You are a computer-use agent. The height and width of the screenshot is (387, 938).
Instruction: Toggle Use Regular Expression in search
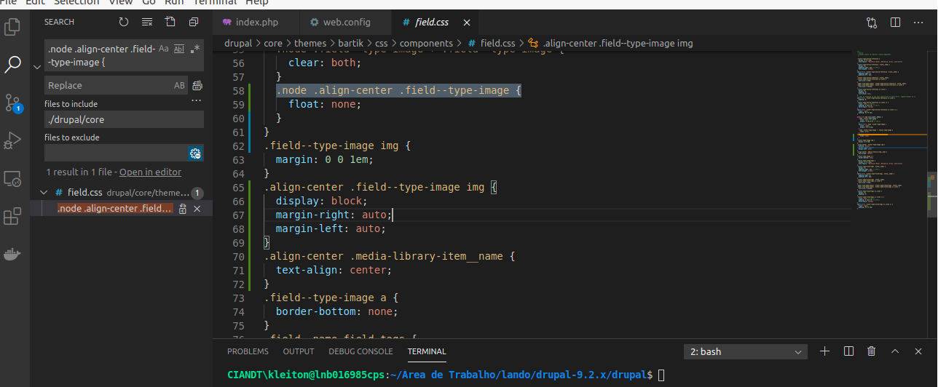195,49
